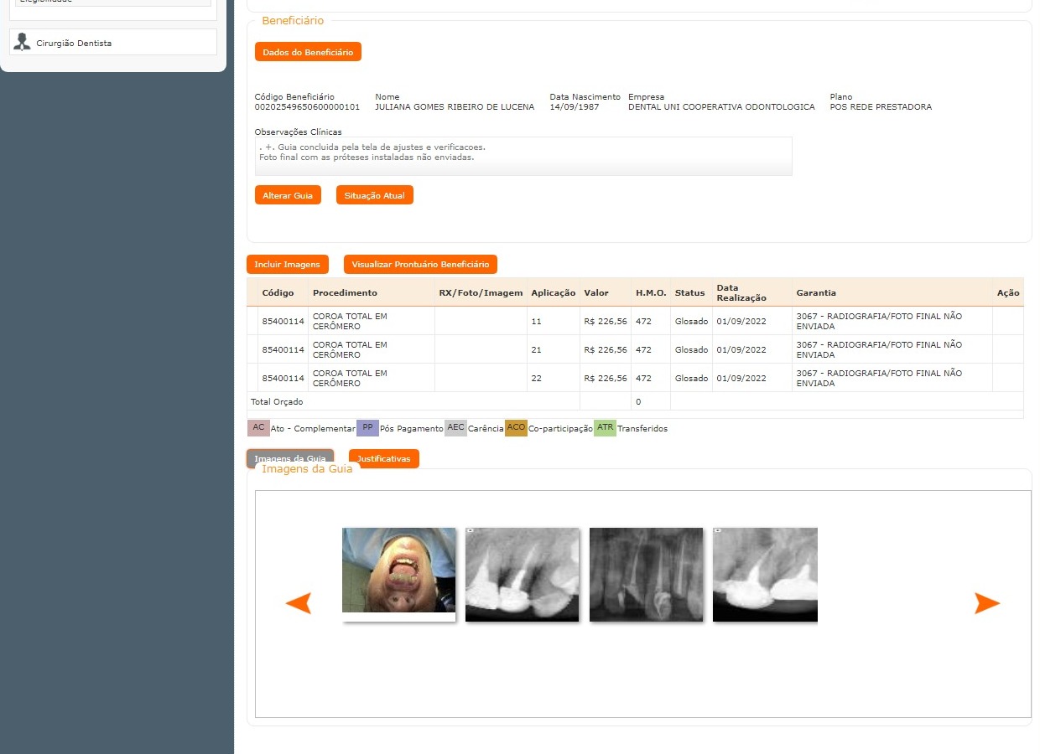Viewport: 1040px width, 754px height.
Task: Switch to the Imagens da Guia tab
Action: pos(289,457)
